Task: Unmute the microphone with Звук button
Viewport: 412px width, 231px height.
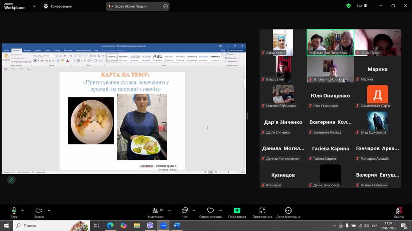Action: [14, 211]
